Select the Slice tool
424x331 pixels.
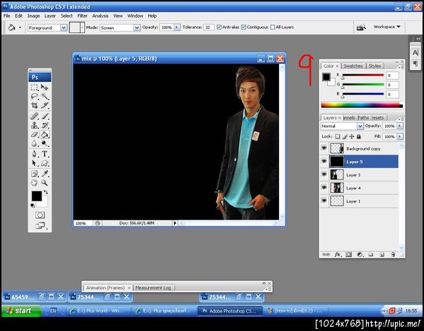pos(45,105)
